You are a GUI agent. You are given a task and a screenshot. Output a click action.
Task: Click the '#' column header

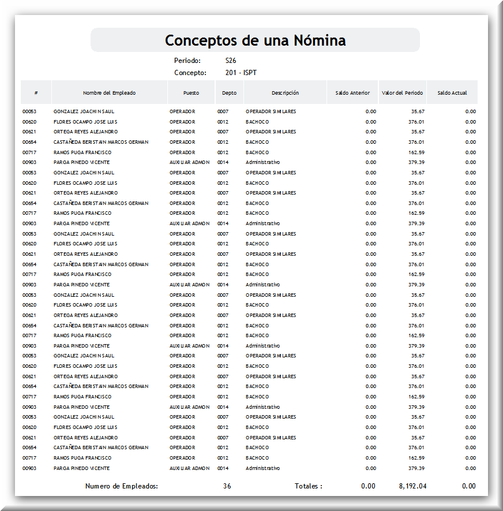36,93
